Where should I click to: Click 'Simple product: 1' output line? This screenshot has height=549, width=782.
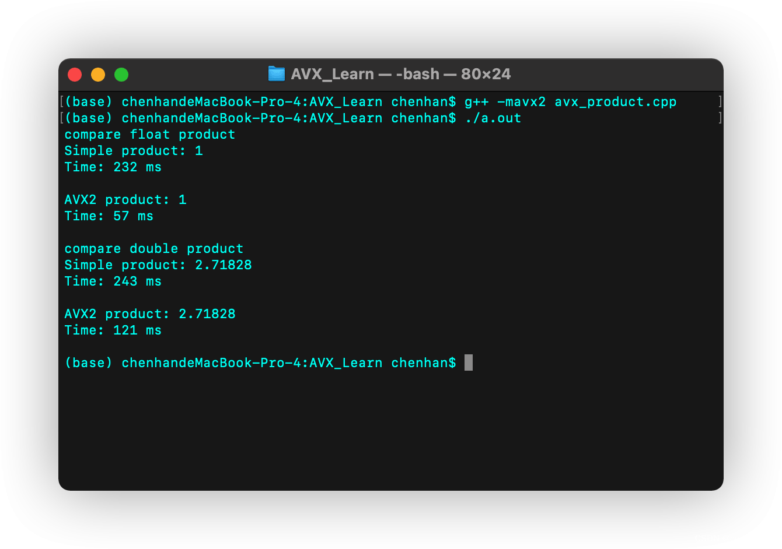click(134, 151)
